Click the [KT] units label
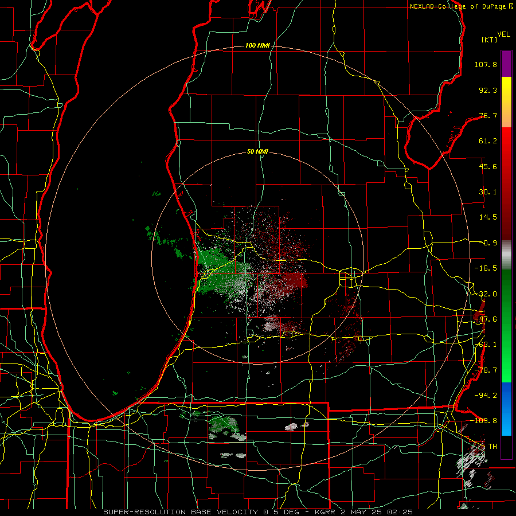Screen dimensions: 516x516 coord(490,40)
